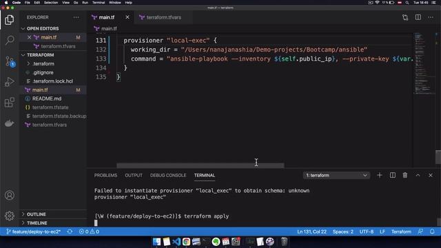Viewport: 441px width, 248px height.
Task: Kill the terminal with trash icon
Action: coord(405,175)
